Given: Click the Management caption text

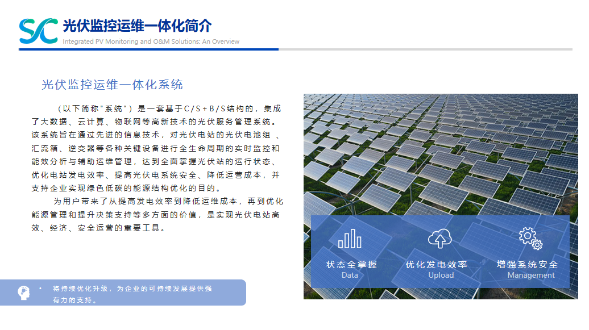Looking at the screenshot, I should click(530, 275).
